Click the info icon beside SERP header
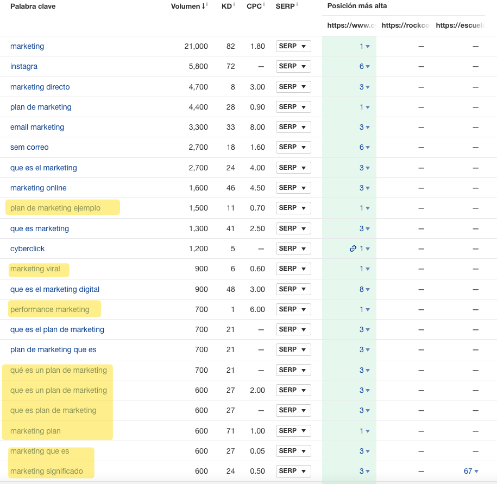497x484 pixels. click(x=298, y=5)
